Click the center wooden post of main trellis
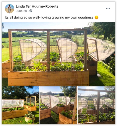Image resolution: width=117 pixels, height=126 pixels. [x=48, y=51]
